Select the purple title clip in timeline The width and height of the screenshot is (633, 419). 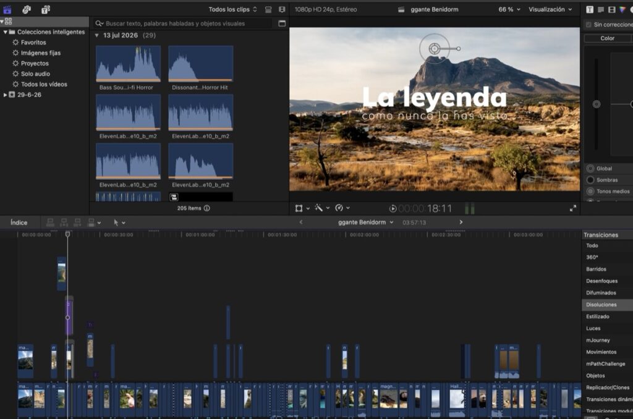(x=69, y=317)
